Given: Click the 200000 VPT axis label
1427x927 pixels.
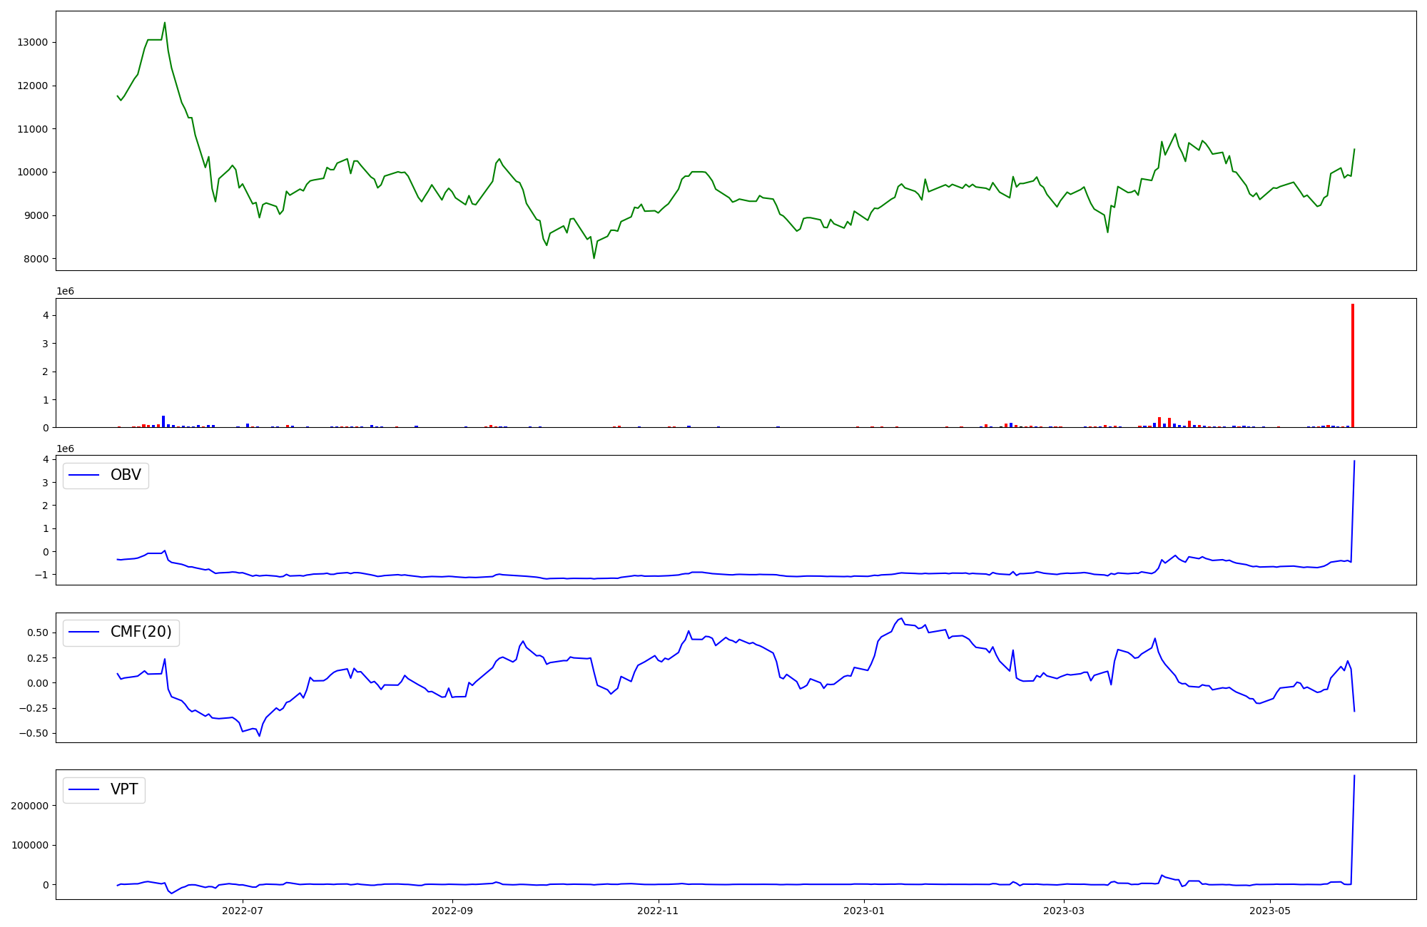Looking at the screenshot, I should coord(29,806).
